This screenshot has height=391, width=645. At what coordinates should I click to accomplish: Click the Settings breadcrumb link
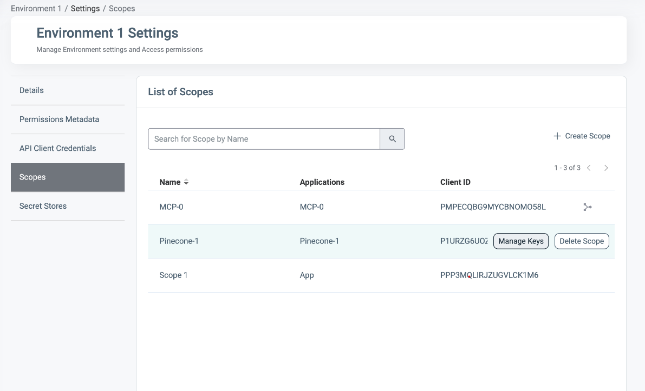pos(85,9)
